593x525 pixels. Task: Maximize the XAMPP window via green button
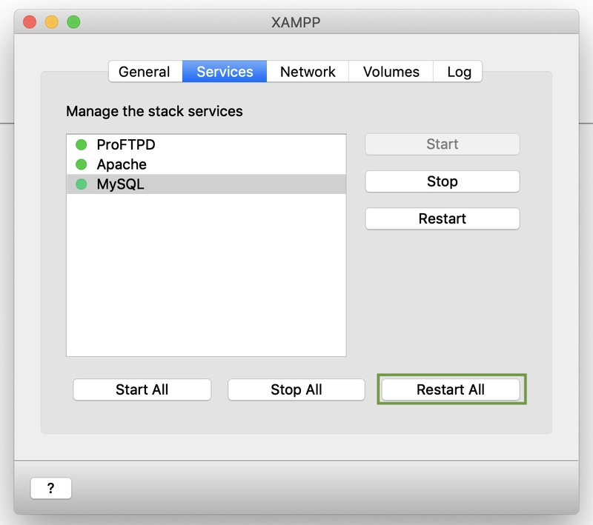[x=73, y=22]
